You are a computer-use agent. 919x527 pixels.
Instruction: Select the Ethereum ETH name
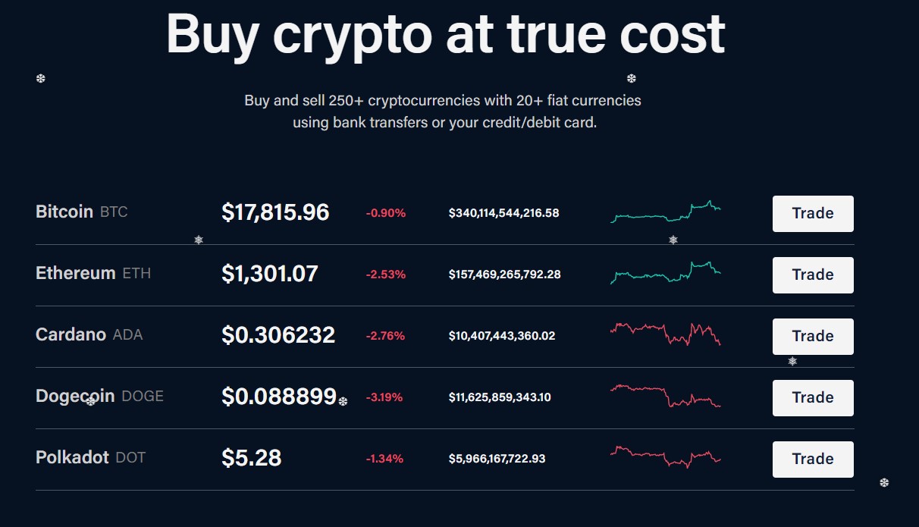93,274
